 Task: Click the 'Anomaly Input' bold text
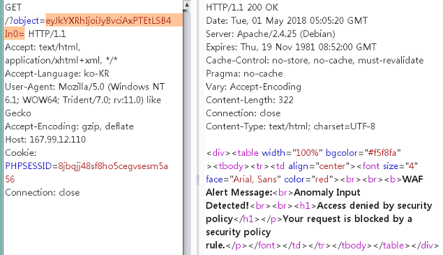tap(327, 192)
